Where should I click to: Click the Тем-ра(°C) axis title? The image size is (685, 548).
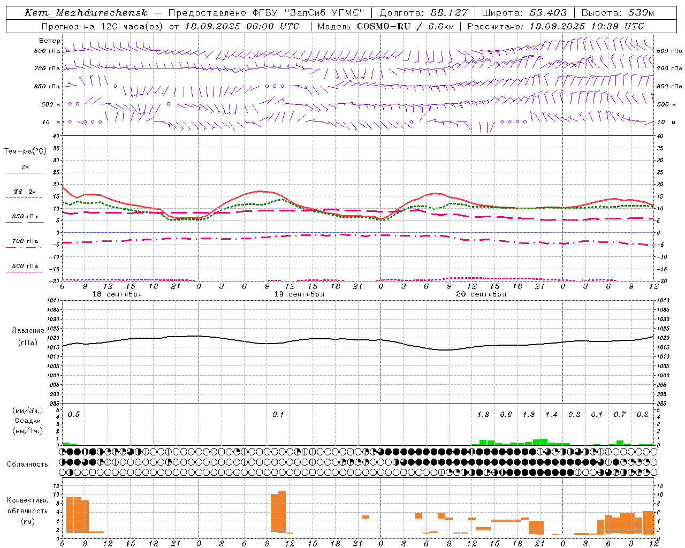coord(25,151)
